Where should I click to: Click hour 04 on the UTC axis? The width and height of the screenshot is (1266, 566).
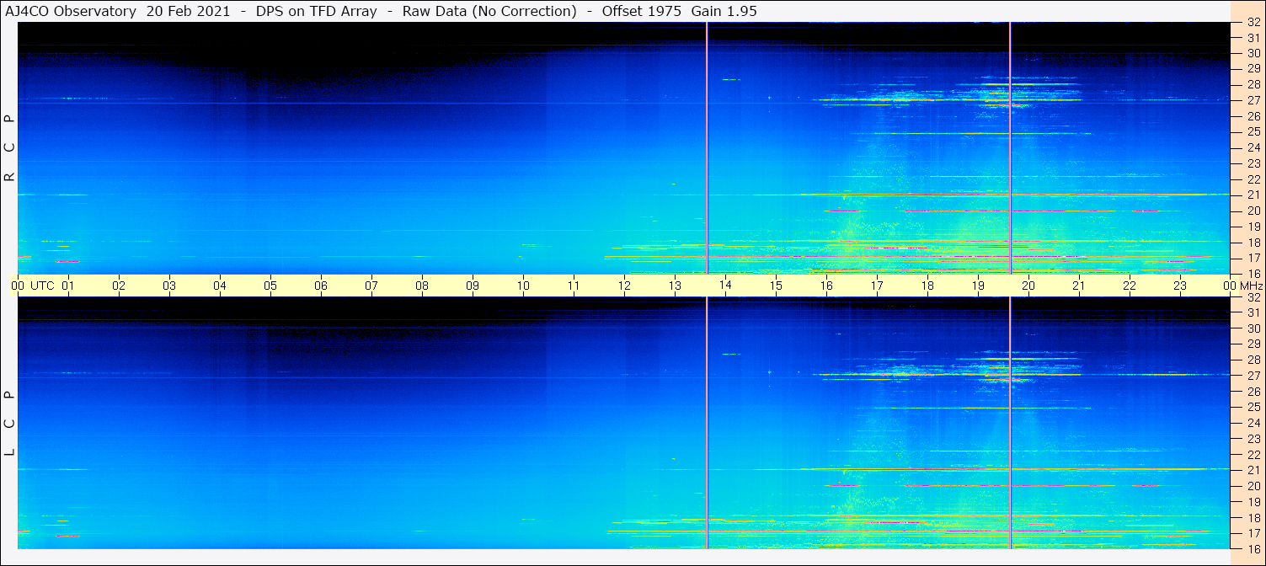[220, 286]
